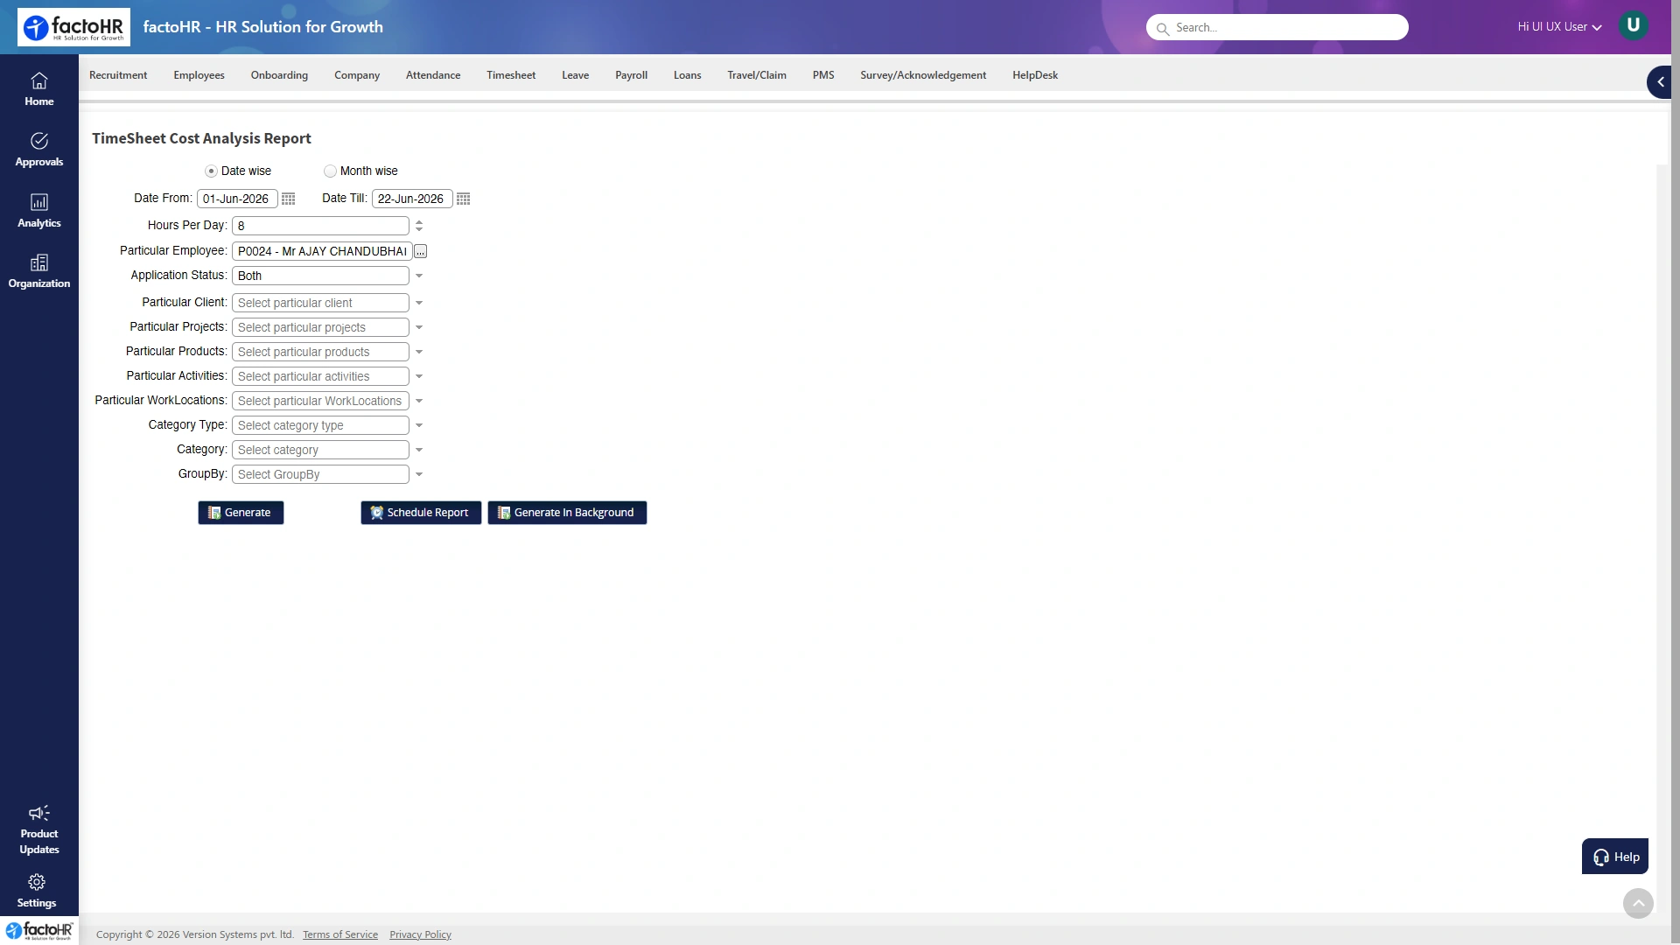The image size is (1680, 945).
Task: Open the Settings gear icon
Action: click(x=37, y=882)
